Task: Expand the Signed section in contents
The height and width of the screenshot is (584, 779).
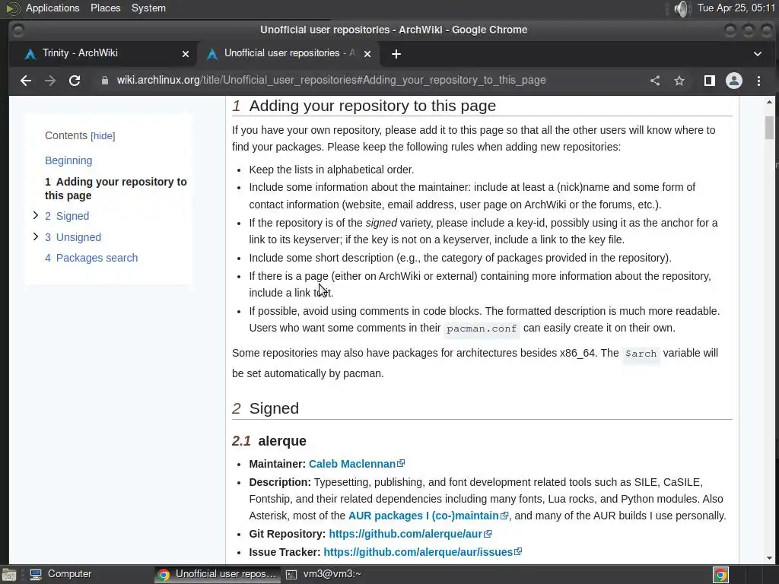Action: click(x=35, y=215)
